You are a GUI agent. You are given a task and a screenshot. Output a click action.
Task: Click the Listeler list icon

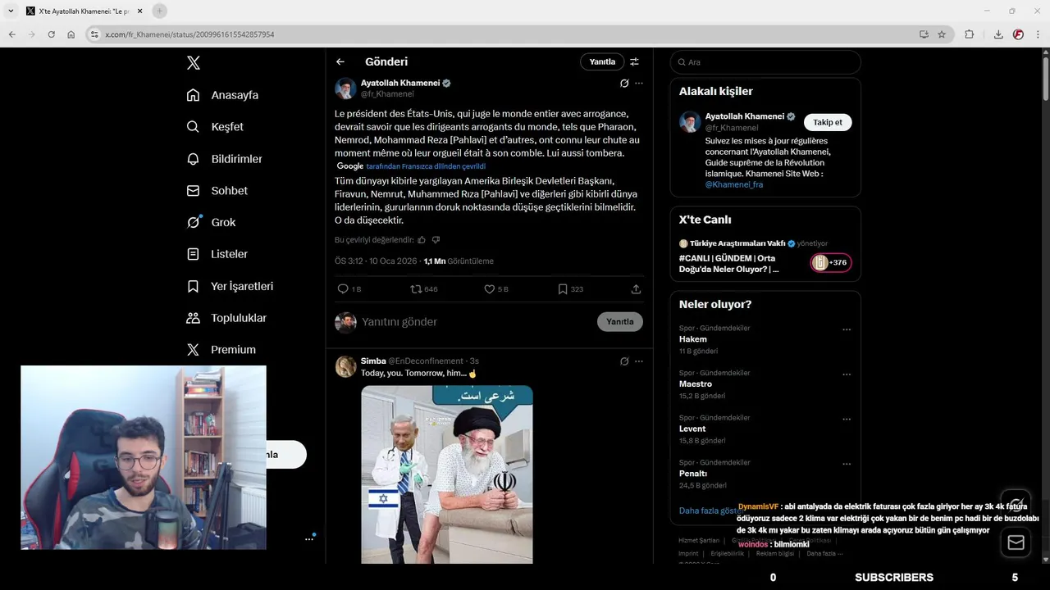point(193,254)
